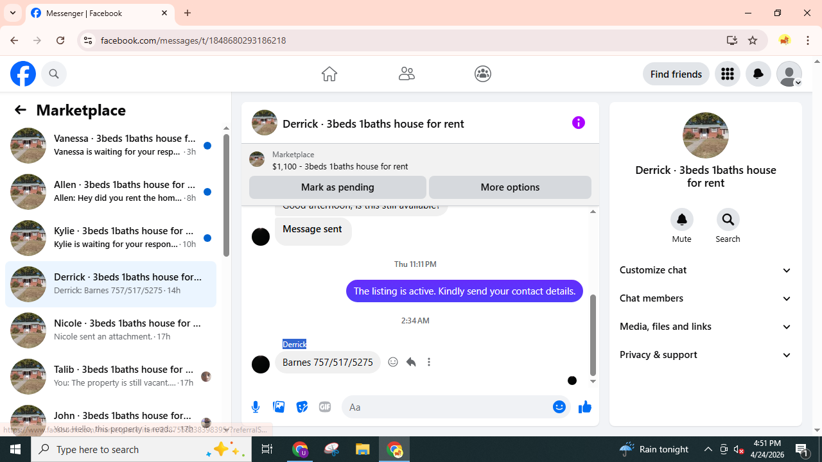Open Windows Task View button
This screenshot has height=462, width=822.
point(267,449)
